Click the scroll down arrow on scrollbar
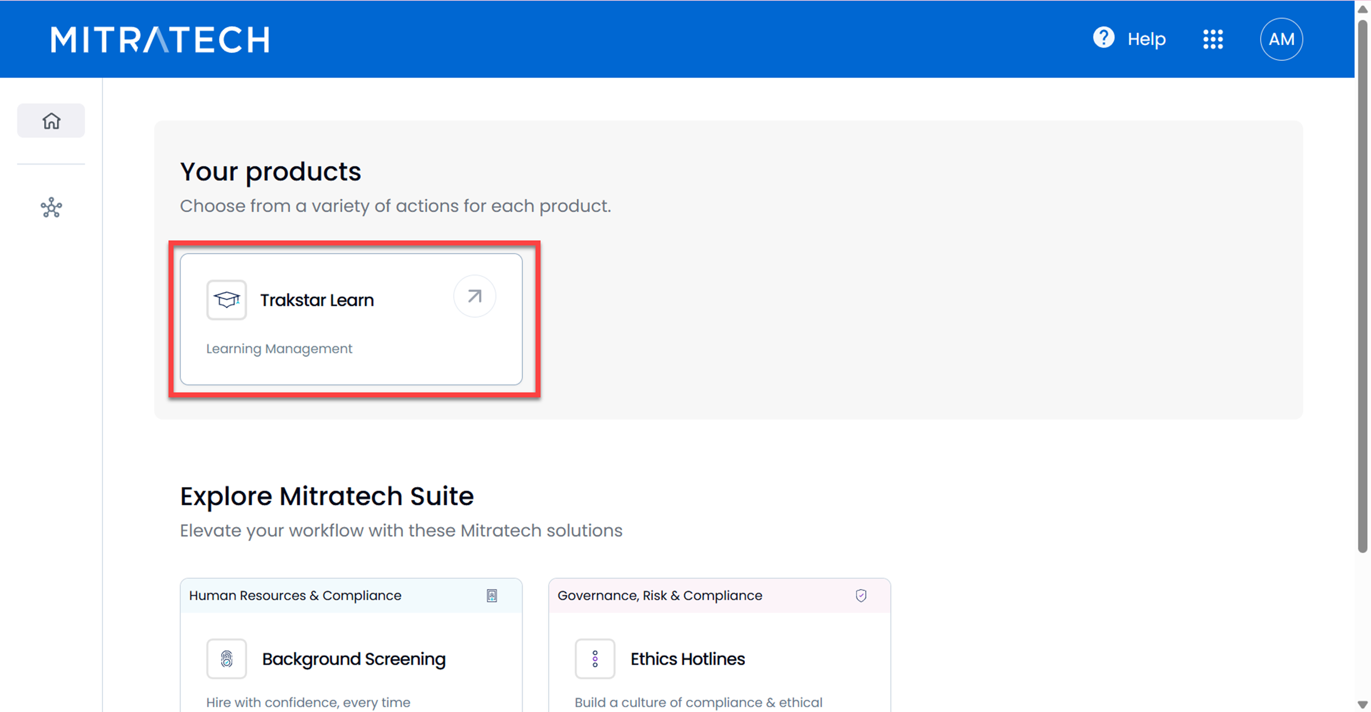Screen dimensions: 1371x712 (1362, 704)
